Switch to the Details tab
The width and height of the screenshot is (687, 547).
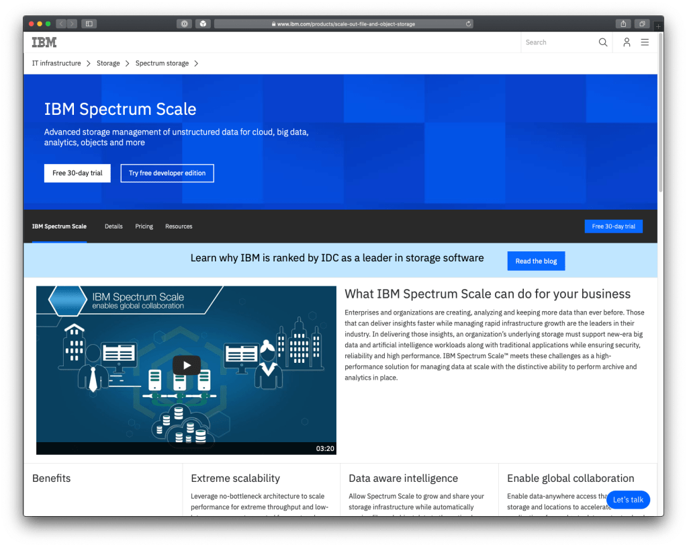[x=113, y=226]
